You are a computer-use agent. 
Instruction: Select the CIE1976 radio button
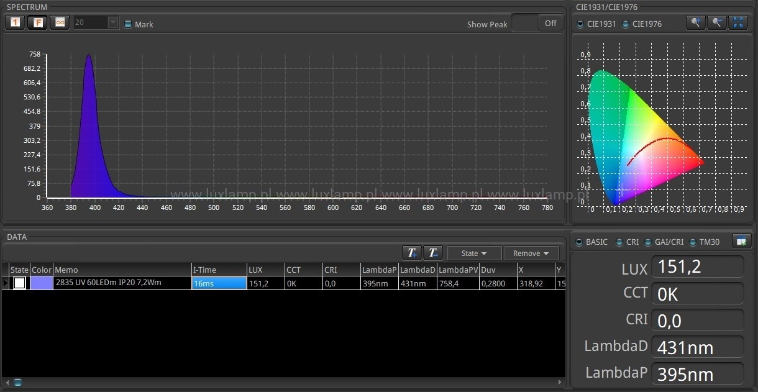click(626, 24)
